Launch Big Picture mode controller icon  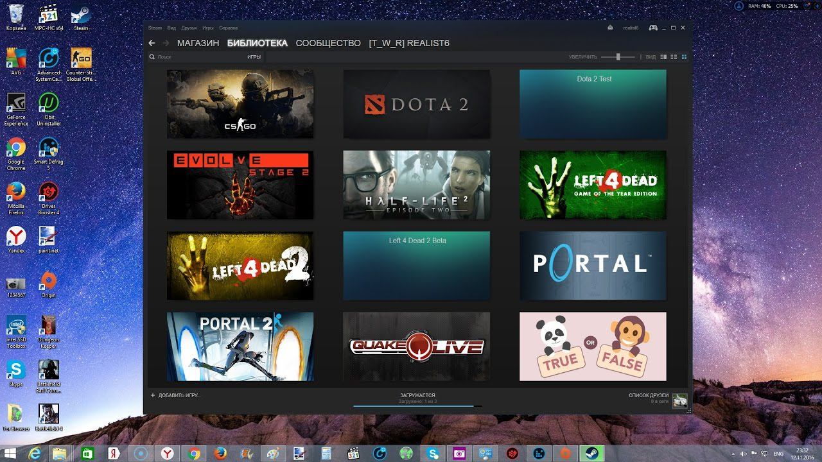pyautogui.click(x=653, y=28)
